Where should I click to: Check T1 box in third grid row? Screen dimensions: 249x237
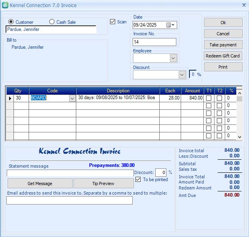[x=208, y=113]
